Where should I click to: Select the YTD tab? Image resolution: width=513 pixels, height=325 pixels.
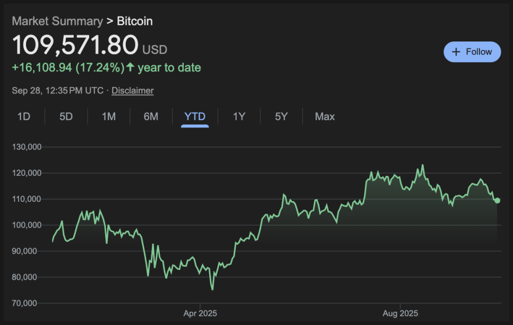pos(195,116)
